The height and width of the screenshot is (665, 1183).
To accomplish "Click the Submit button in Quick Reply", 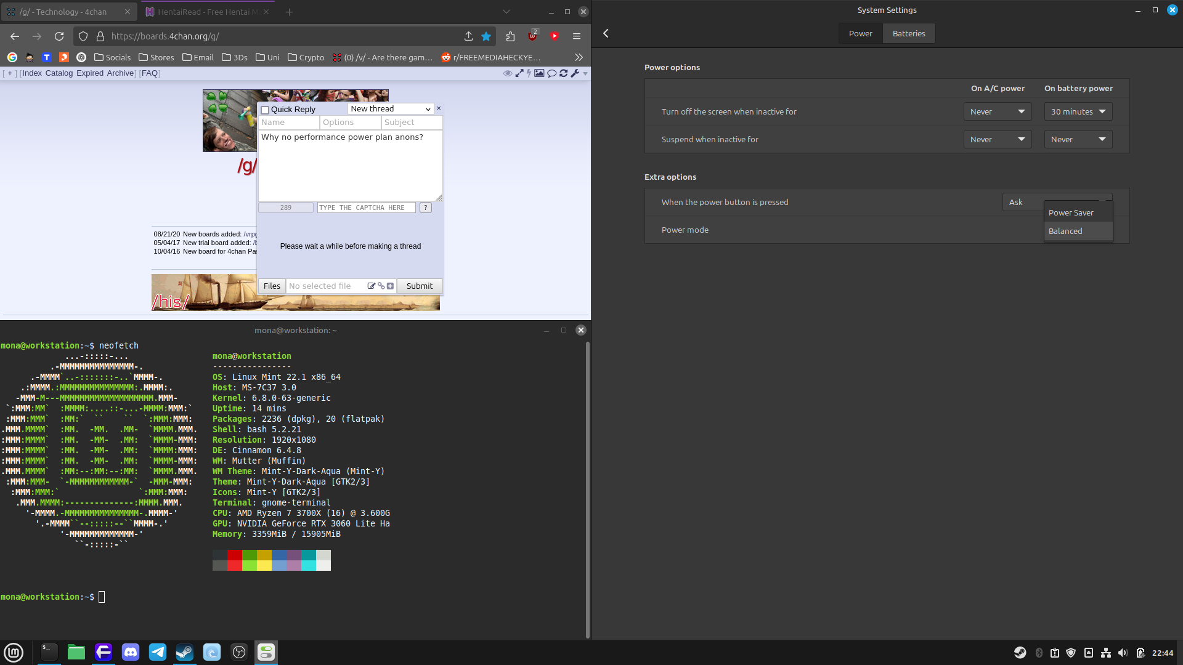I will (420, 286).
